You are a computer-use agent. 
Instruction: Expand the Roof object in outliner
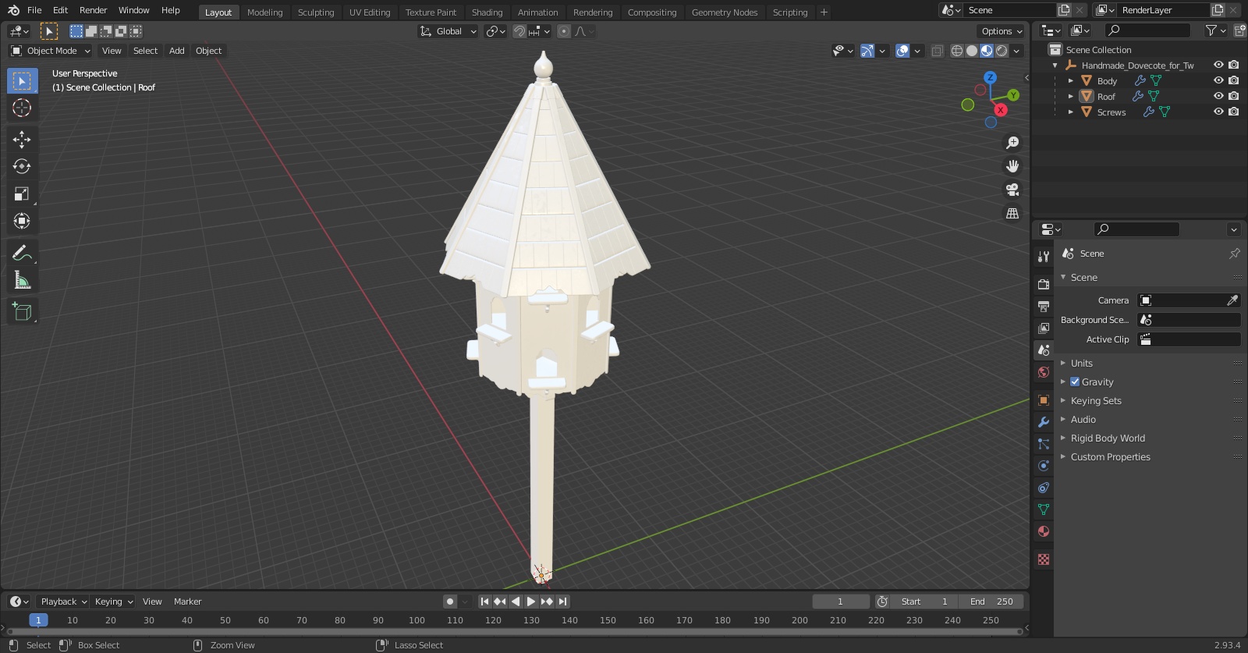(1071, 96)
